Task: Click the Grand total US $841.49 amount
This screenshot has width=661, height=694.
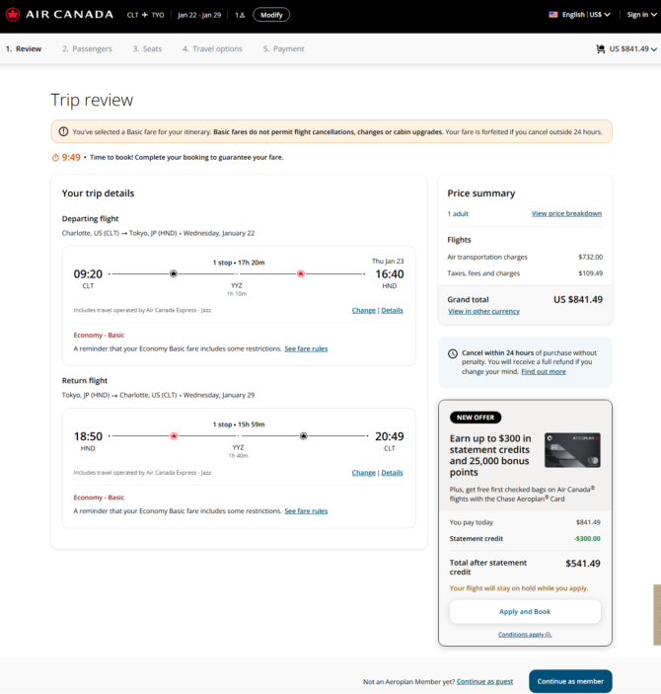Action: click(x=578, y=300)
